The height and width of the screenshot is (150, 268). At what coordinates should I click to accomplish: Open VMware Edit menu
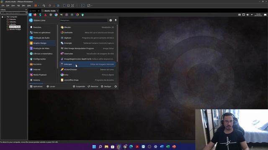tap(8, 5)
